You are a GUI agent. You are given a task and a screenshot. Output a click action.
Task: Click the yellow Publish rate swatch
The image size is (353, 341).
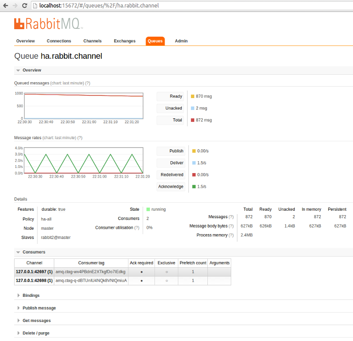pyautogui.click(x=194, y=151)
